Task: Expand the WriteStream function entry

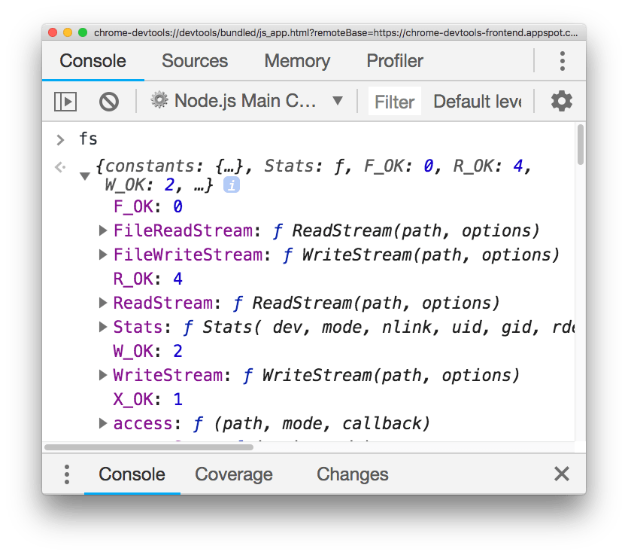Action: tap(103, 375)
